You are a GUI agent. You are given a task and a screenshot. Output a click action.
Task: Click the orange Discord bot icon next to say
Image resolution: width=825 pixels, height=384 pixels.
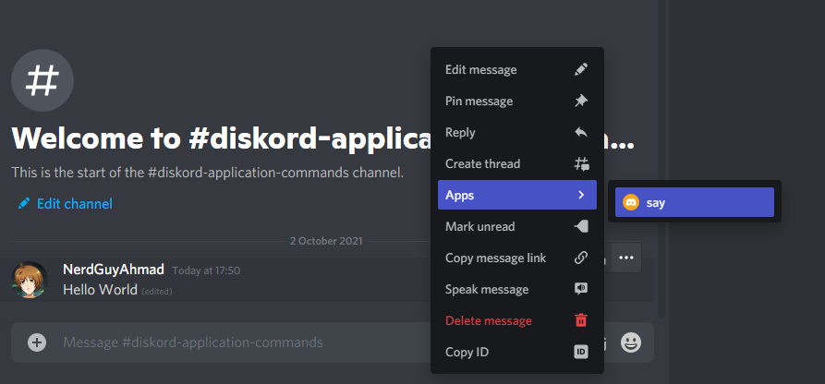630,202
